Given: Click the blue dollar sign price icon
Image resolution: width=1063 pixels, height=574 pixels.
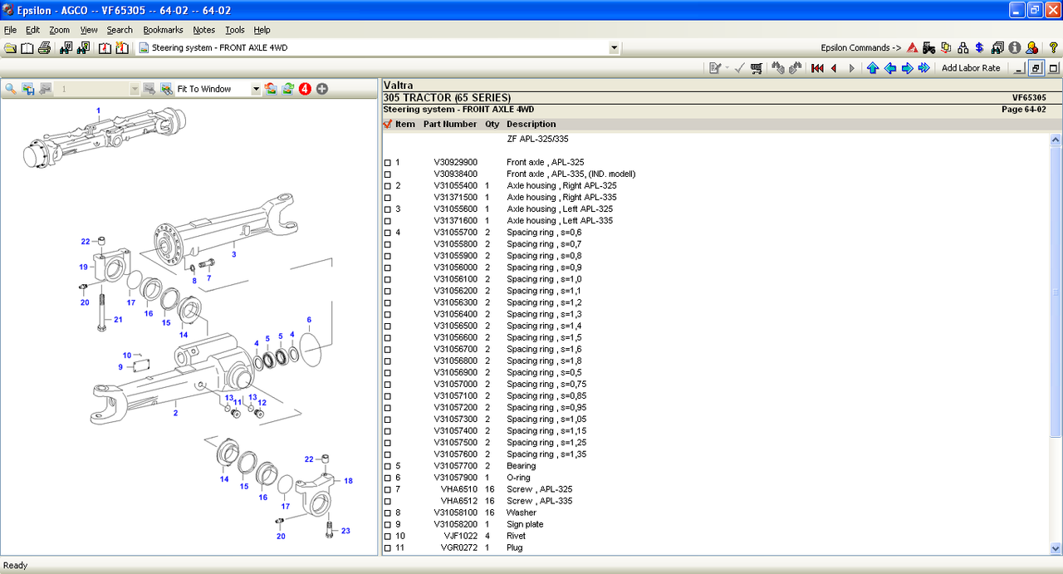Looking at the screenshot, I should (980, 48).
